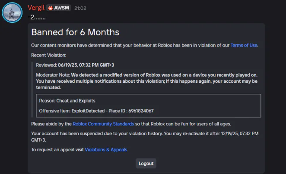Click the appeal request sentence text

(79, 149)
